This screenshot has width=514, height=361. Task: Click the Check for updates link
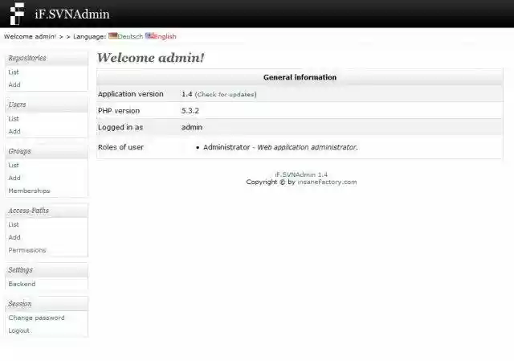pos(226,95)
